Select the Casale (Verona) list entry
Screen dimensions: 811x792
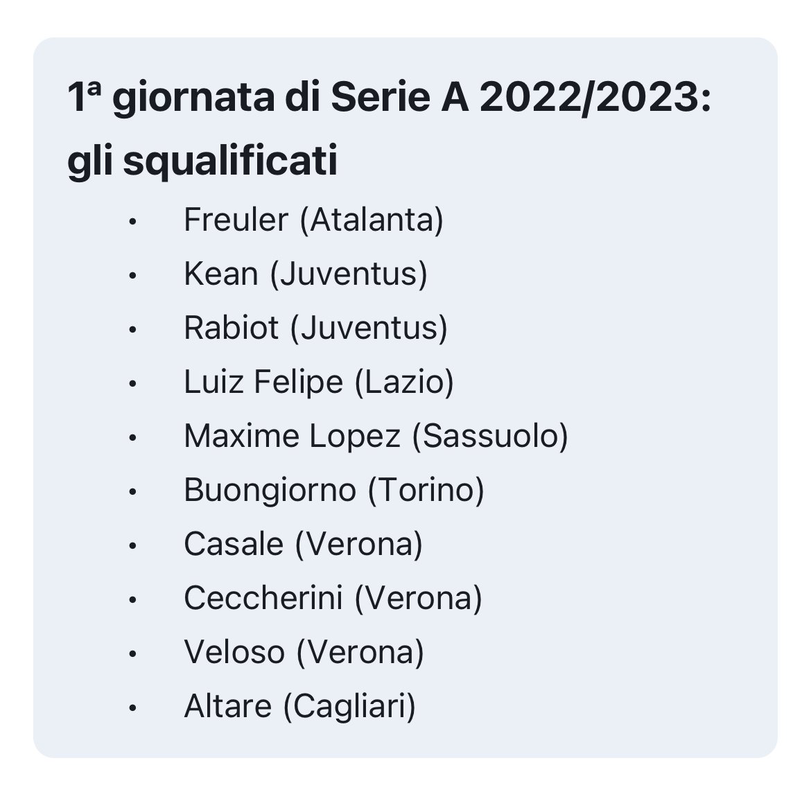303,545
